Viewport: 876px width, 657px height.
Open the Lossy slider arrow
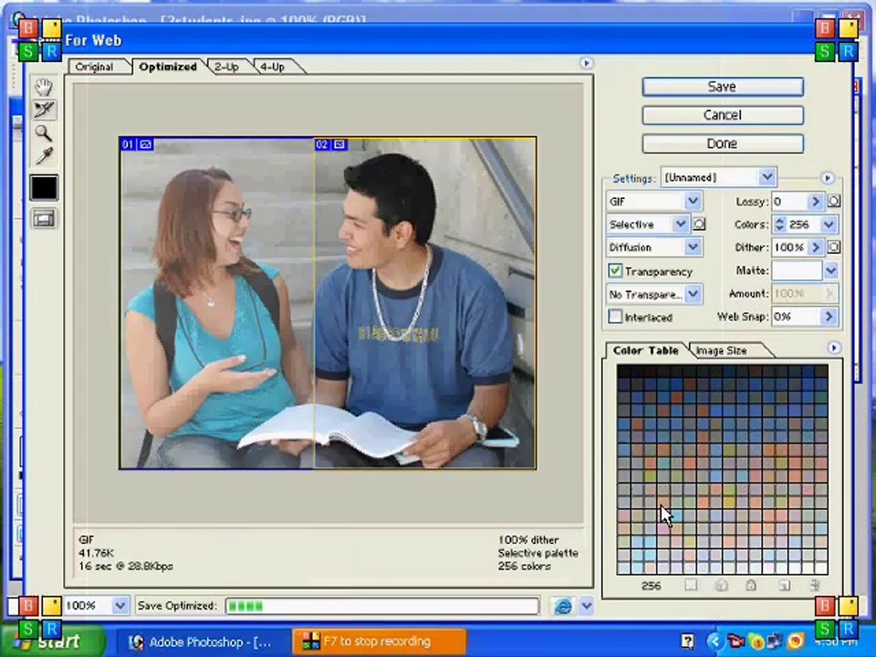[x=816, y=201]
